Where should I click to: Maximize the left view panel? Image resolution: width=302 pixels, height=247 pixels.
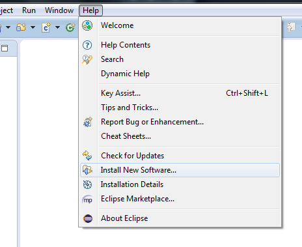tap(5, 48)
